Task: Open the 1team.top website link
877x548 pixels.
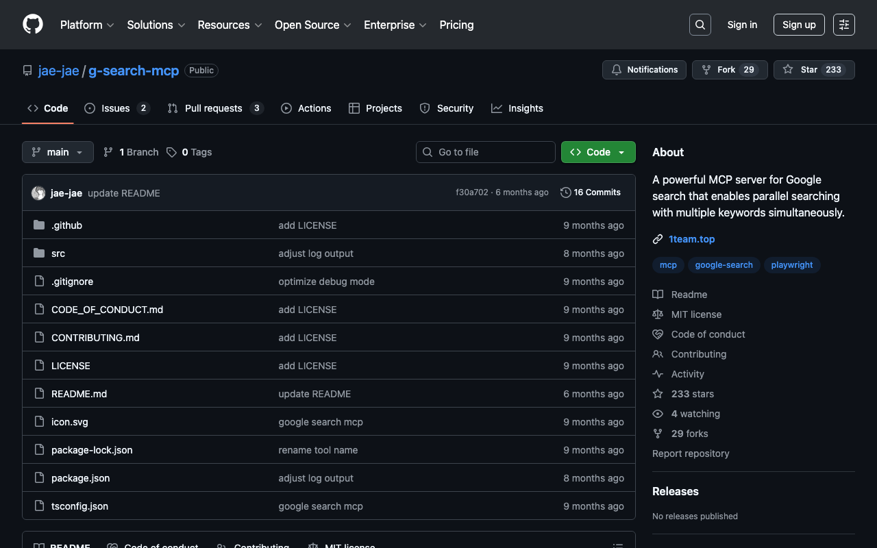Action: click(x=691, y=239)
